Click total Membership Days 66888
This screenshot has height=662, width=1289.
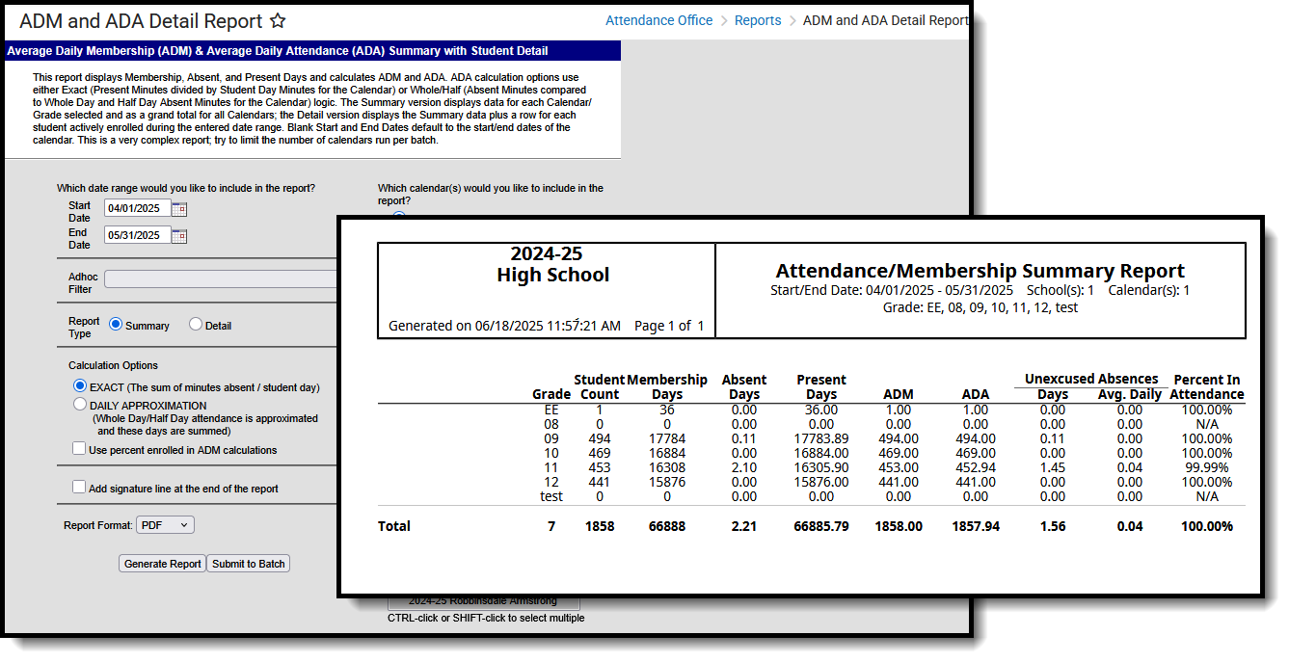pos(667,526)
